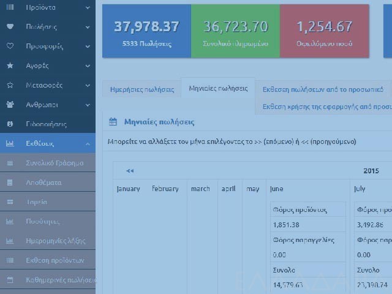This screenshot has height=294, width=392.
Task: Click the 5333 Πωλήσεις label
Action: [x=147, y=44]
